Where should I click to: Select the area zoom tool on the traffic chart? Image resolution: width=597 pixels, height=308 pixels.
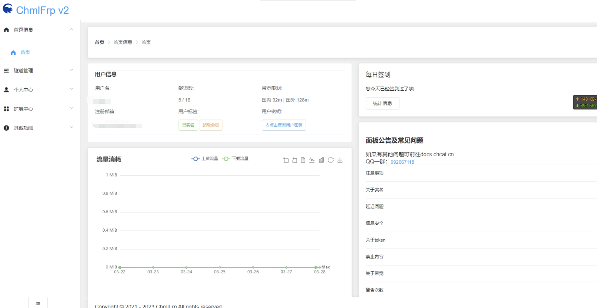[286, 160]
